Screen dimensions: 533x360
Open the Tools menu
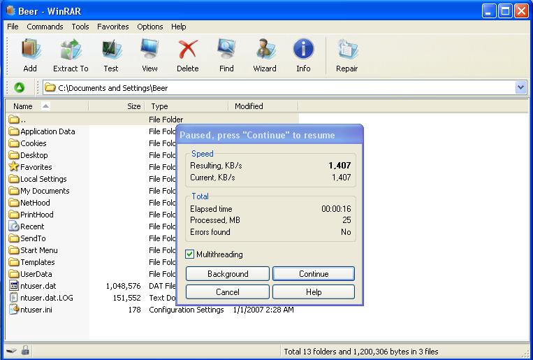(x=80, y=27)
